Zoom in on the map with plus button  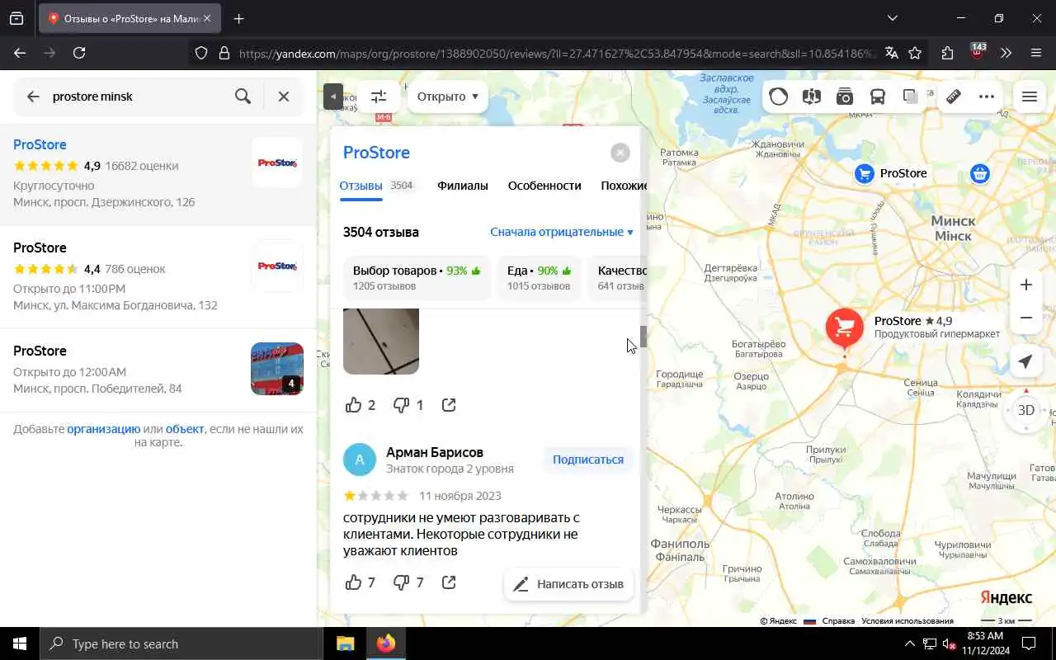(1025, 285)
